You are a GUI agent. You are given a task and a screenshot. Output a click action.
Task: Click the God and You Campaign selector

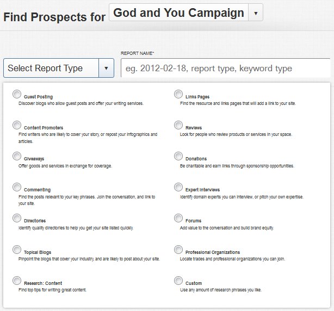[178, 12]
